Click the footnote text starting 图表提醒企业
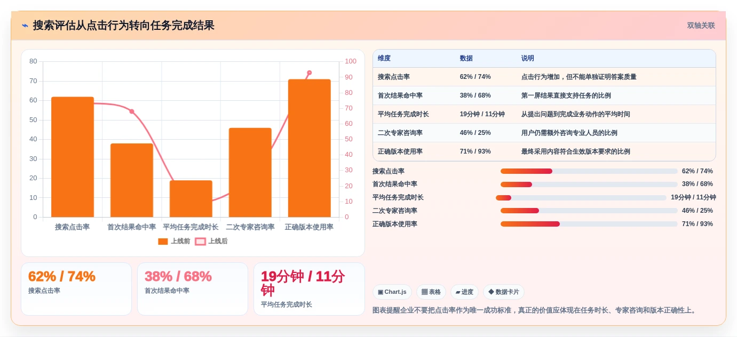Image resolution: width=737 pixels, height=337 pixels. tap(535, 310)
